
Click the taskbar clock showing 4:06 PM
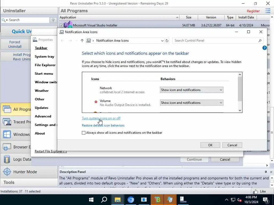[x=251, y=200]
